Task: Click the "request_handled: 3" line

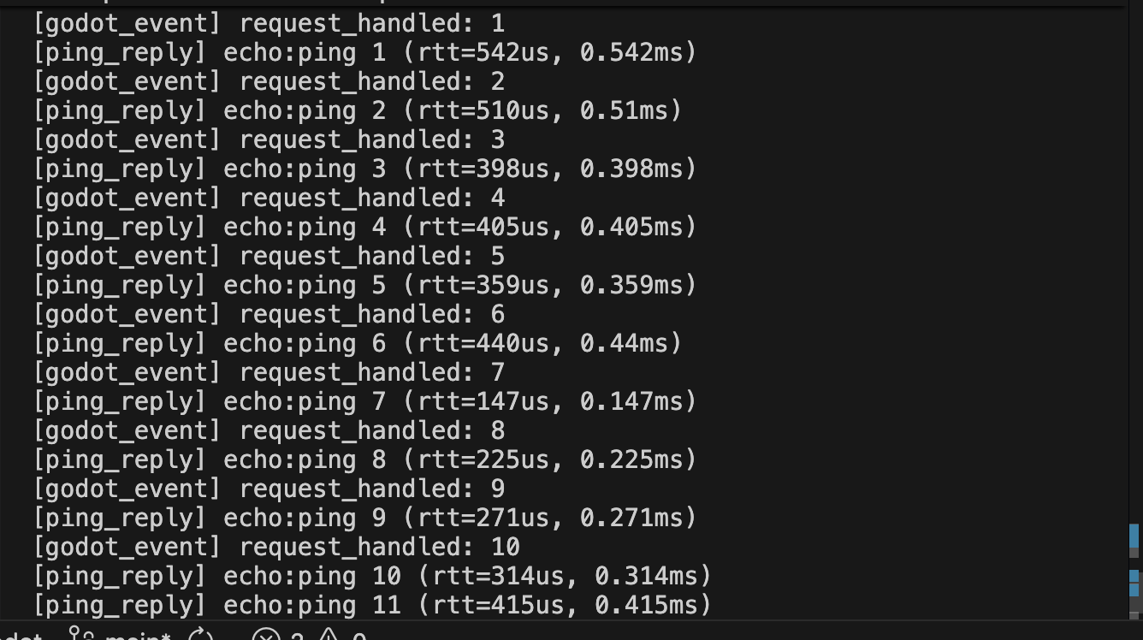Action: coord(371,139)
